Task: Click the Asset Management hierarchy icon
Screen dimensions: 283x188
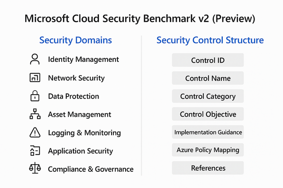Action: [35, 114]
